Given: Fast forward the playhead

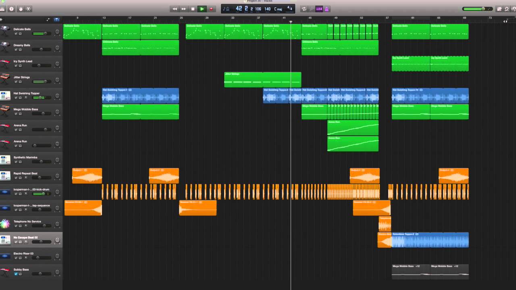Looking at the screenshot, I should 183,9.
